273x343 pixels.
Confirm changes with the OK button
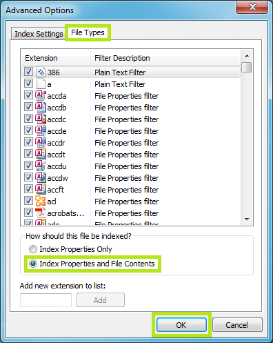(x=181, y=325)
